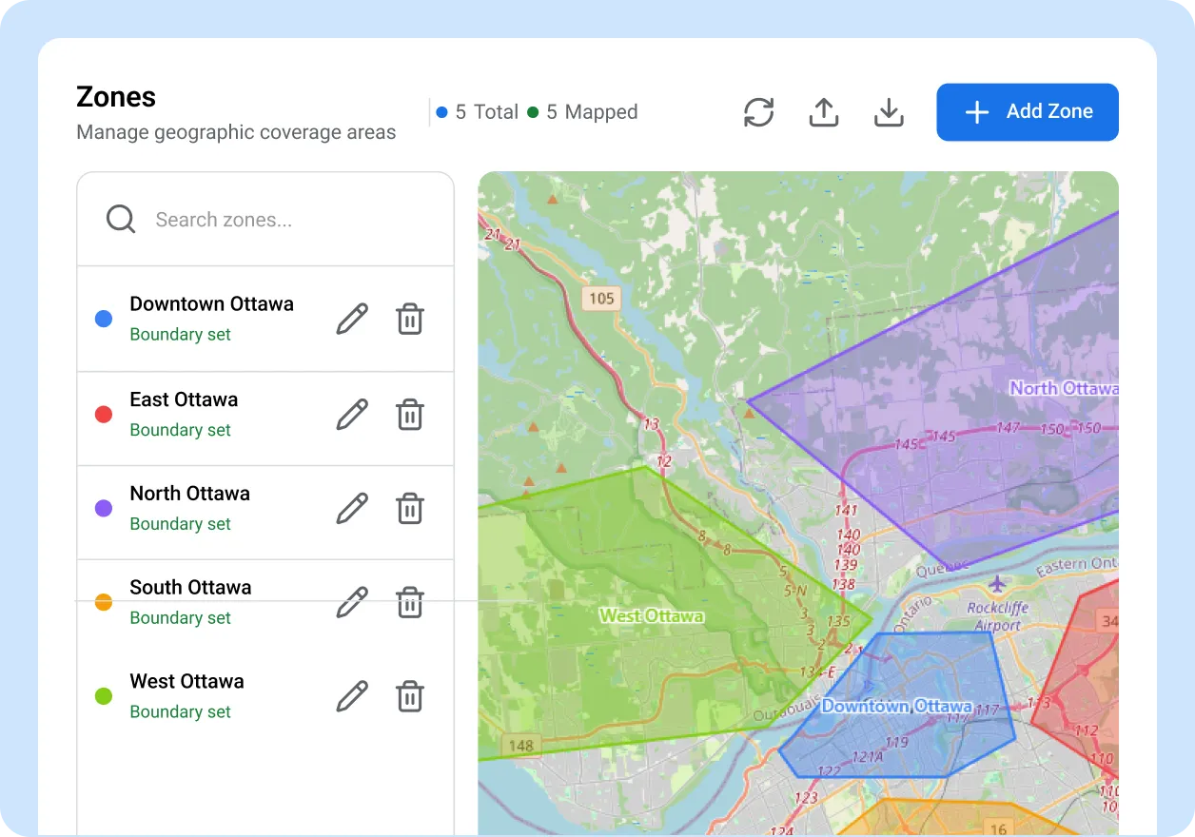Click the search magnifier icon
Viewport: 1195px width, 837px height.
pyautogui.click(x=120, y=219)
